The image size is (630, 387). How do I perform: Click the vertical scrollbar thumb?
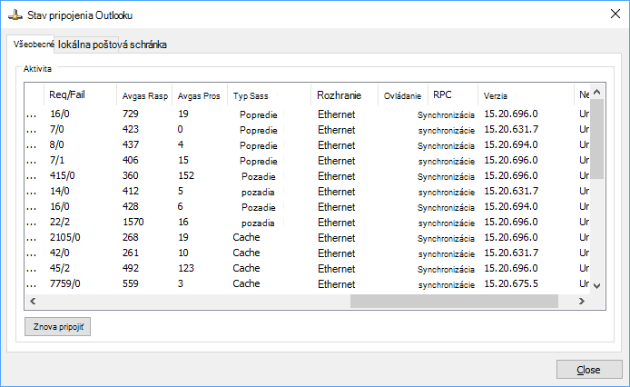pyautogui.click(x=597, y=139)
